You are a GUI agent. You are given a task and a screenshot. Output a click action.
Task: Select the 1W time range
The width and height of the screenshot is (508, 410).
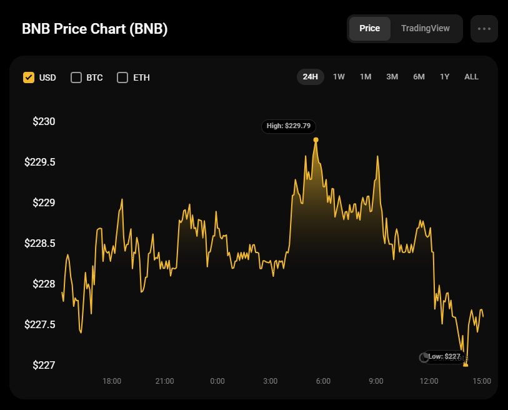pos(339,77)
